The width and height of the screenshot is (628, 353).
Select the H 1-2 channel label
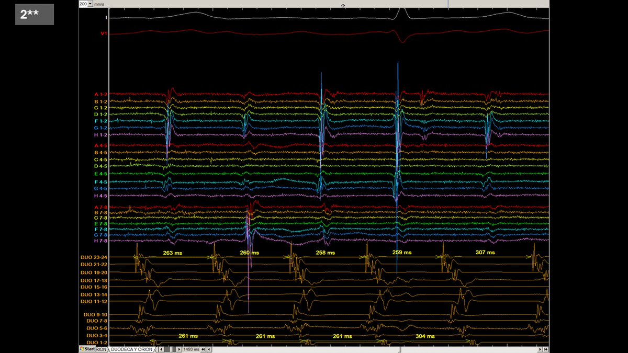coord(100,135)
